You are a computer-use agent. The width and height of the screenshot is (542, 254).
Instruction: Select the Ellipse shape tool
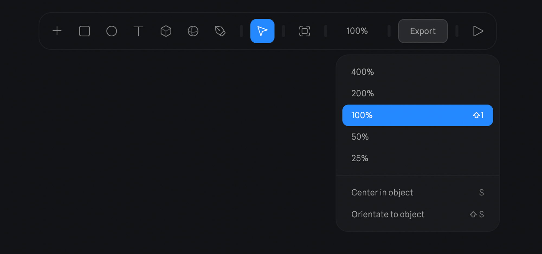pos(111,31)
